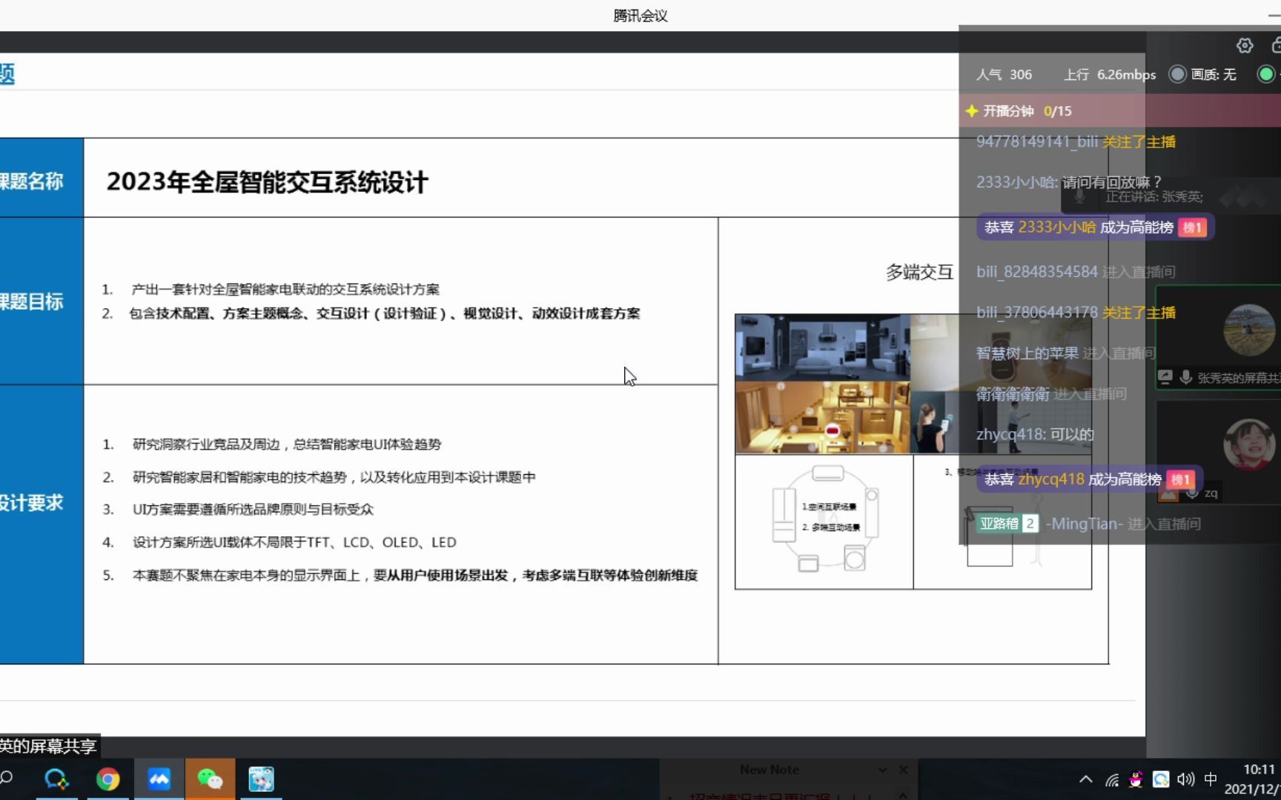Click the smart home photo collage
Image resolution: width=1281 pixels, height=800 pixels.
[913, 384]
